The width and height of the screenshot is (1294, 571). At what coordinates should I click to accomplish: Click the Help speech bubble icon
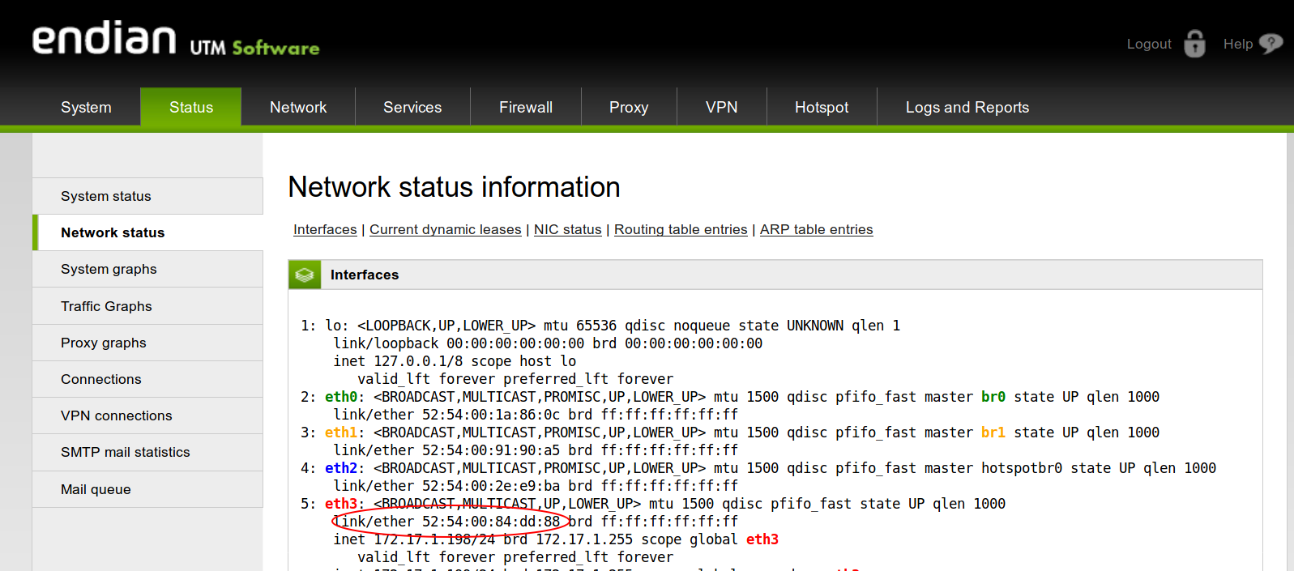[x=1271, y=44]
